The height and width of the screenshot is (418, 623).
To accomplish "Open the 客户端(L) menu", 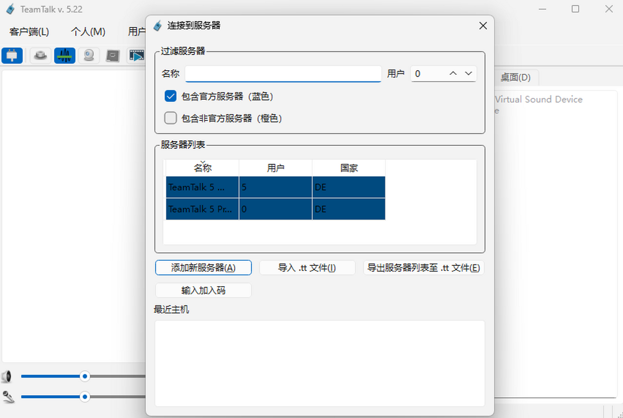I will (x=30, y=32).
